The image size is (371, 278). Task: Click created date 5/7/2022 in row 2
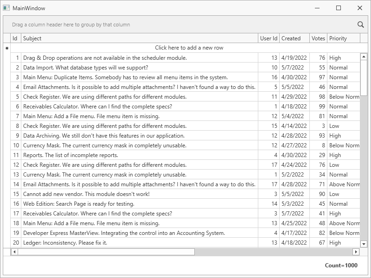294,68
